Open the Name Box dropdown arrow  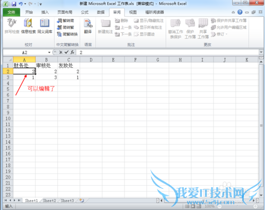coord(49,52)
